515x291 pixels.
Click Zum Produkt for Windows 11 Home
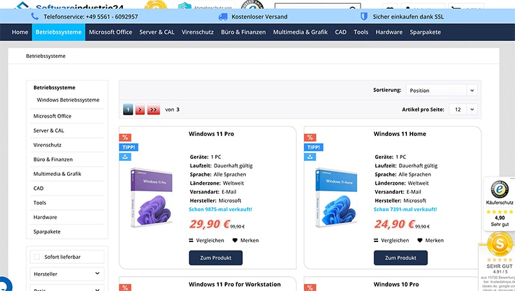tap(400, 258)
